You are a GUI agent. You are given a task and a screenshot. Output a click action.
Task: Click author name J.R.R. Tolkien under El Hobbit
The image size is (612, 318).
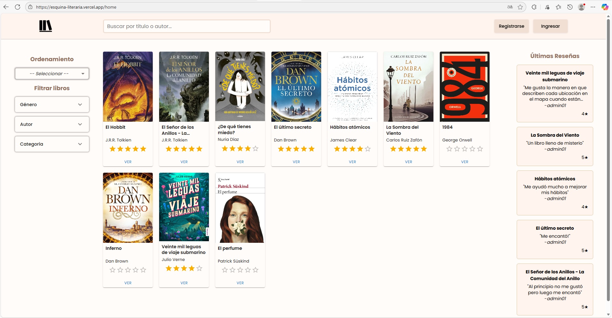[118, 140]
